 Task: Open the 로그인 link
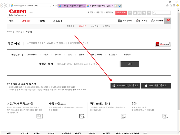(90, 12)
